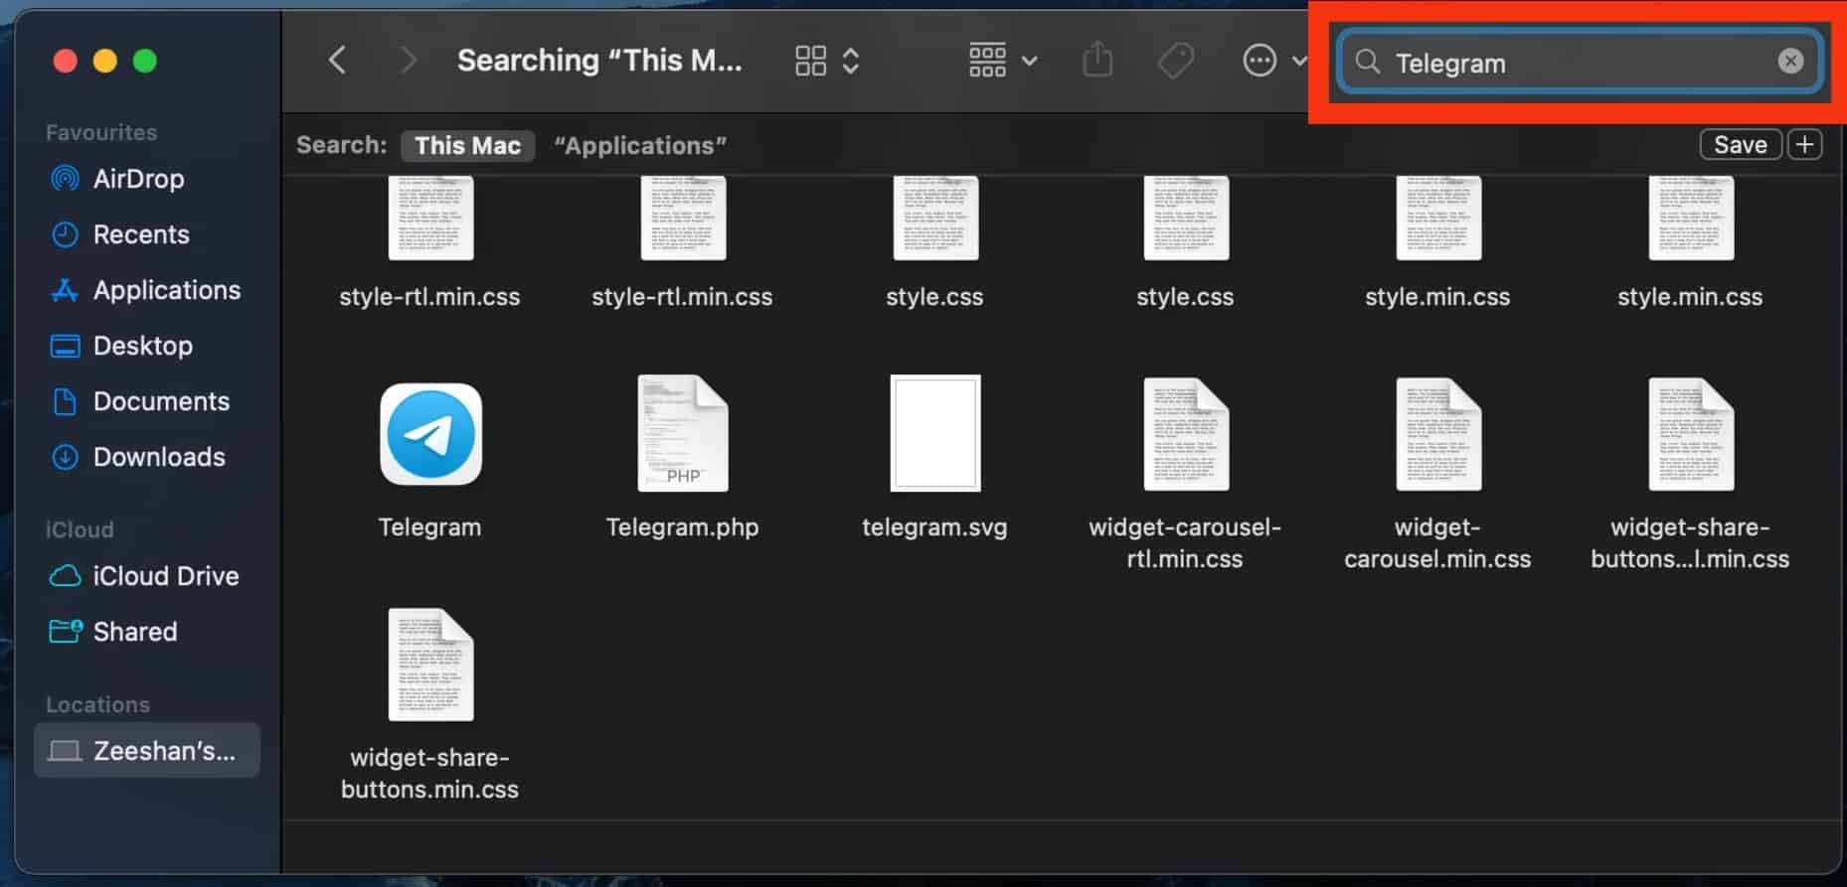
Task: Click the Shared folder icon
Action: pyautogui.click(x=66, y=631)
